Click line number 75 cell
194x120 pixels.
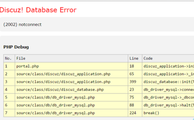coord(132,97)
